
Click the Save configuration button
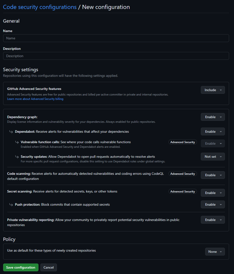(21, 267)
